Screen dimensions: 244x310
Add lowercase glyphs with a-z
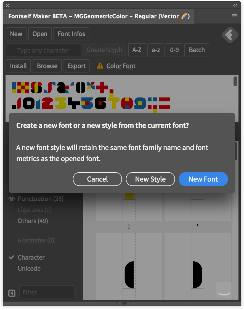point(156,50)
